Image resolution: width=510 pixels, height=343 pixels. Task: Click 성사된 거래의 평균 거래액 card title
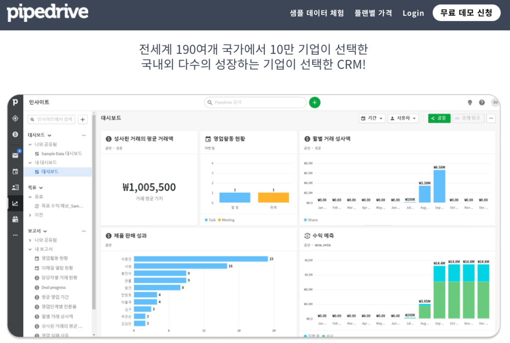pyautogui.click(x=144, y=139)
